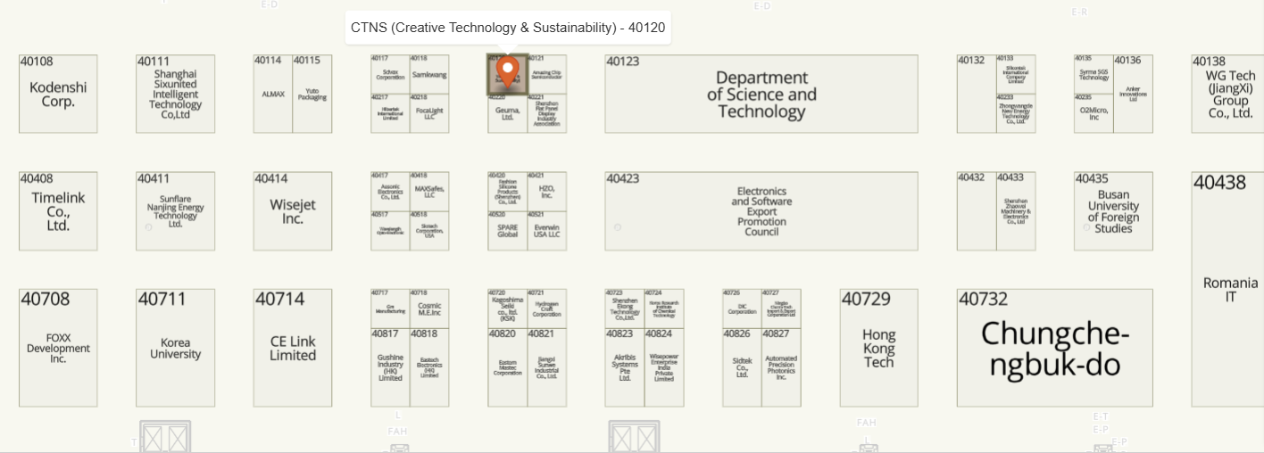Select DIC Corporation booth 40726

742,309
